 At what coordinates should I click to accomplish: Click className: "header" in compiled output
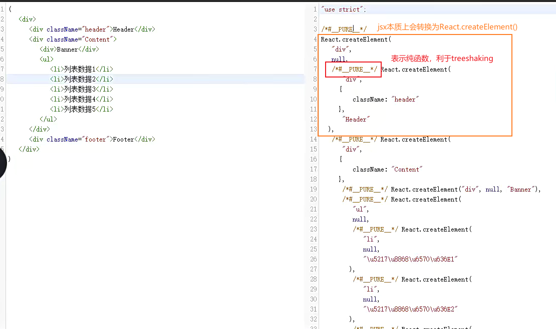click(x=386, y=99)
